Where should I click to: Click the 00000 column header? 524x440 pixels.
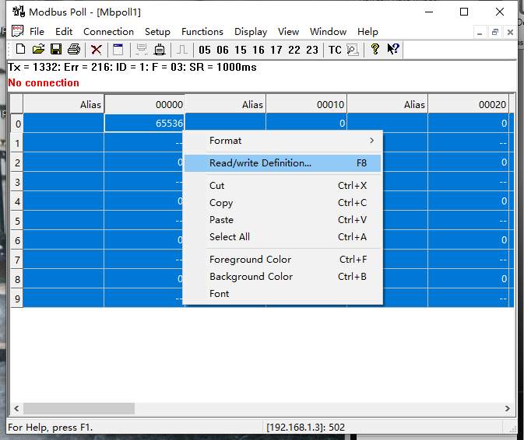tap(145, 104)
